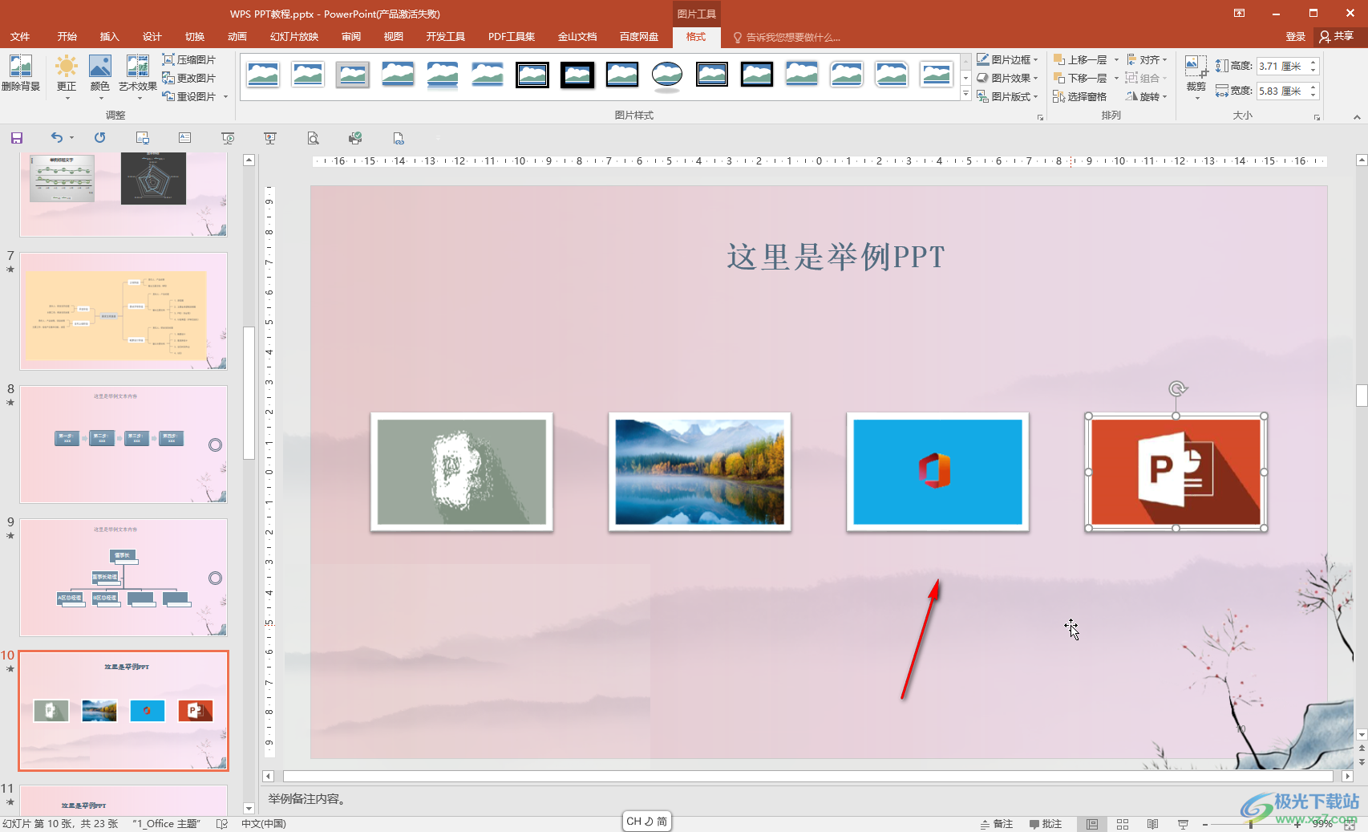Toggle the Notes (备注) pane
Viewport: 1368px width, 832px height.
pos(997,824)
